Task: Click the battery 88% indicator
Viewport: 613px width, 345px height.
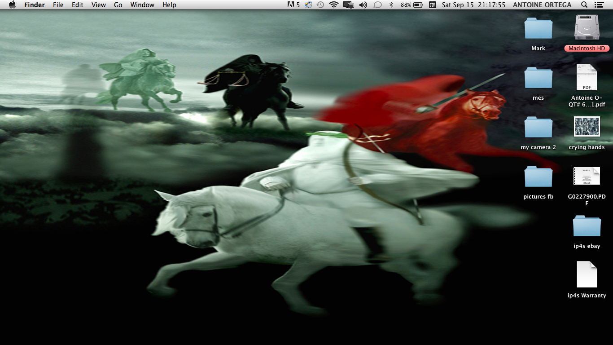Action: pos(412,5)
